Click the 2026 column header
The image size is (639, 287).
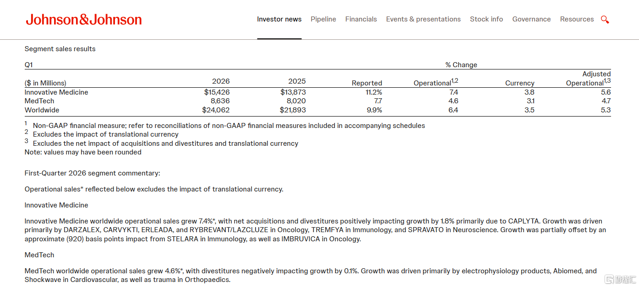point(221,81)
